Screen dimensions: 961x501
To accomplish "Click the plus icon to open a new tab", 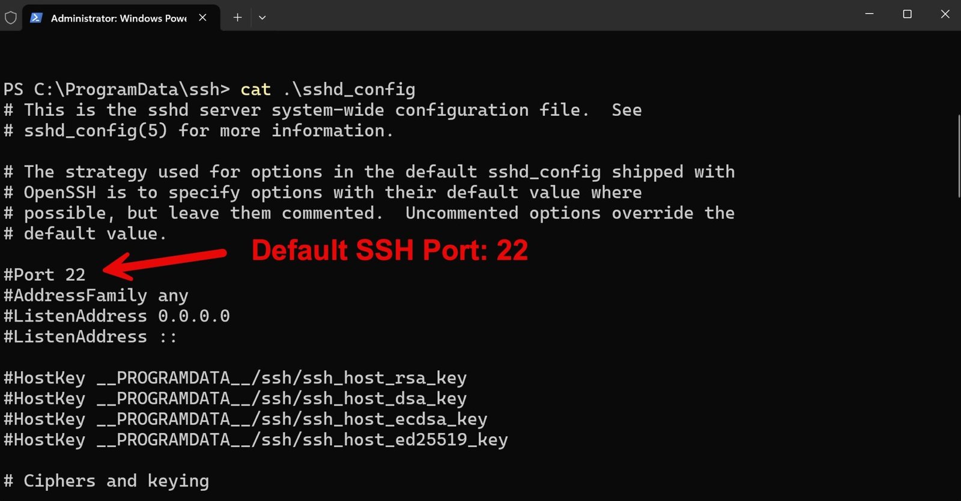I will 237,17.
